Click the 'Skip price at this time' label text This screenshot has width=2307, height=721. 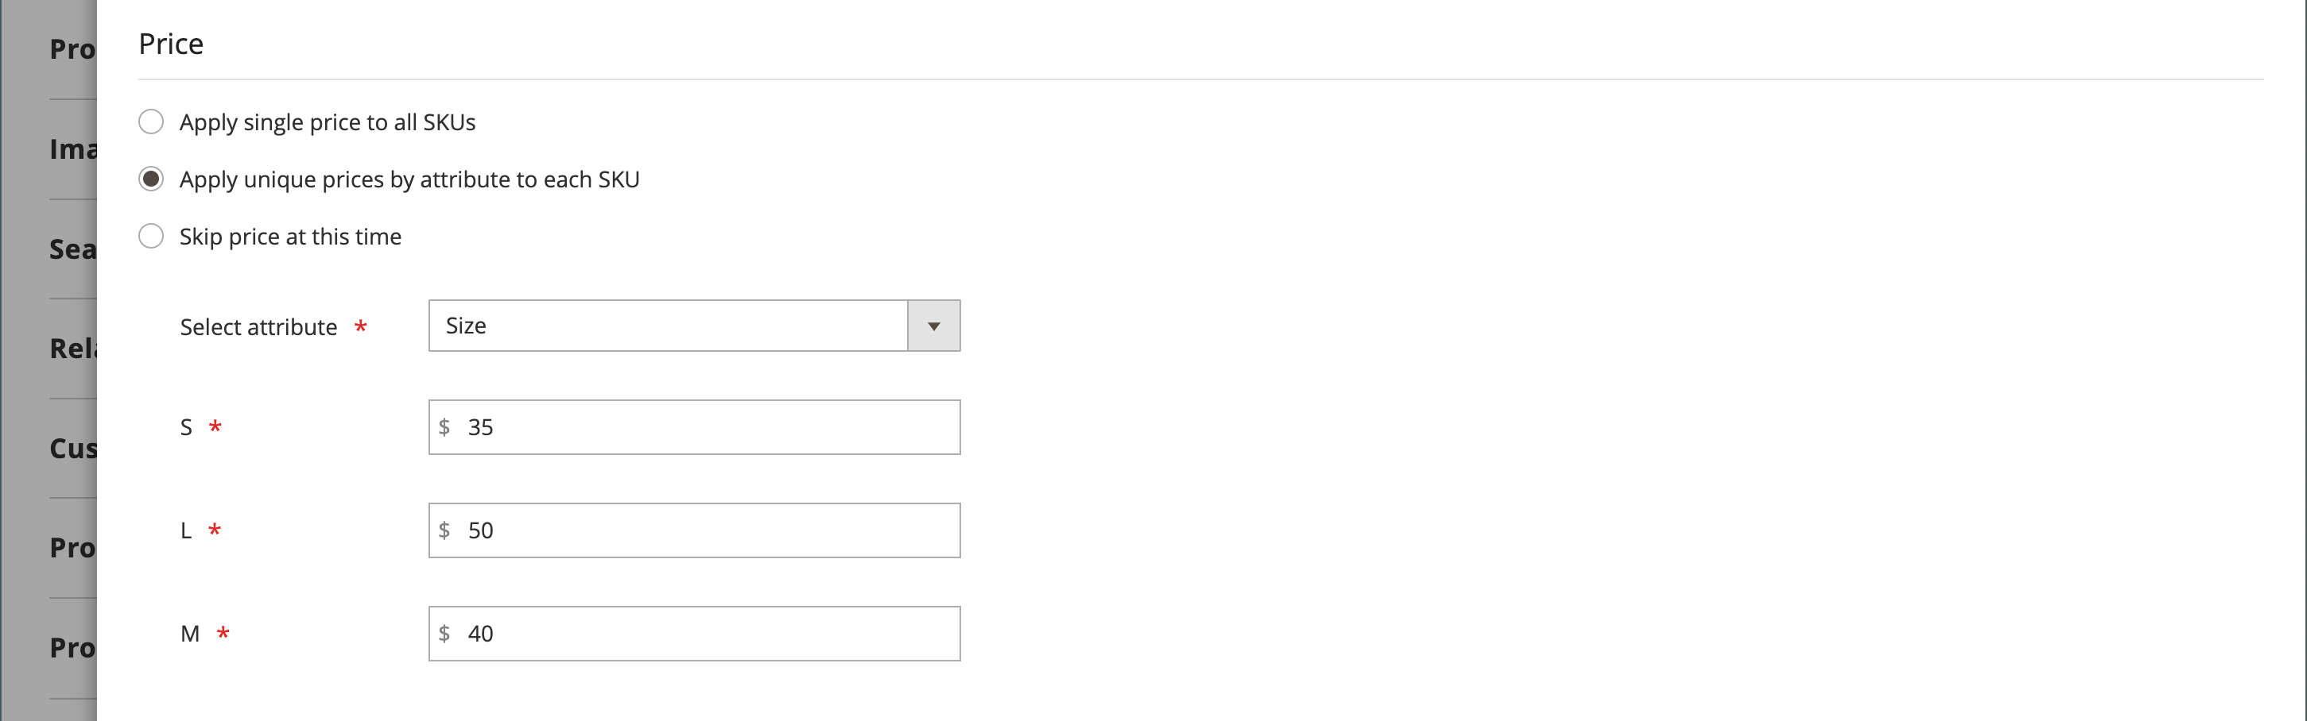point(290,237)
